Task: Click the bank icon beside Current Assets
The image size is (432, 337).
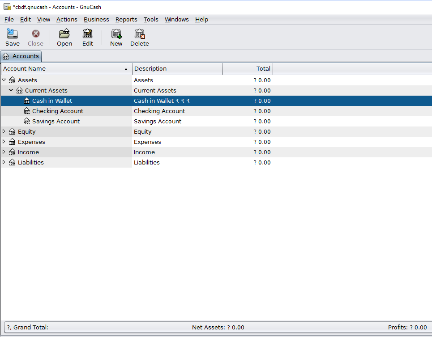Action: [x=20, y=90]
